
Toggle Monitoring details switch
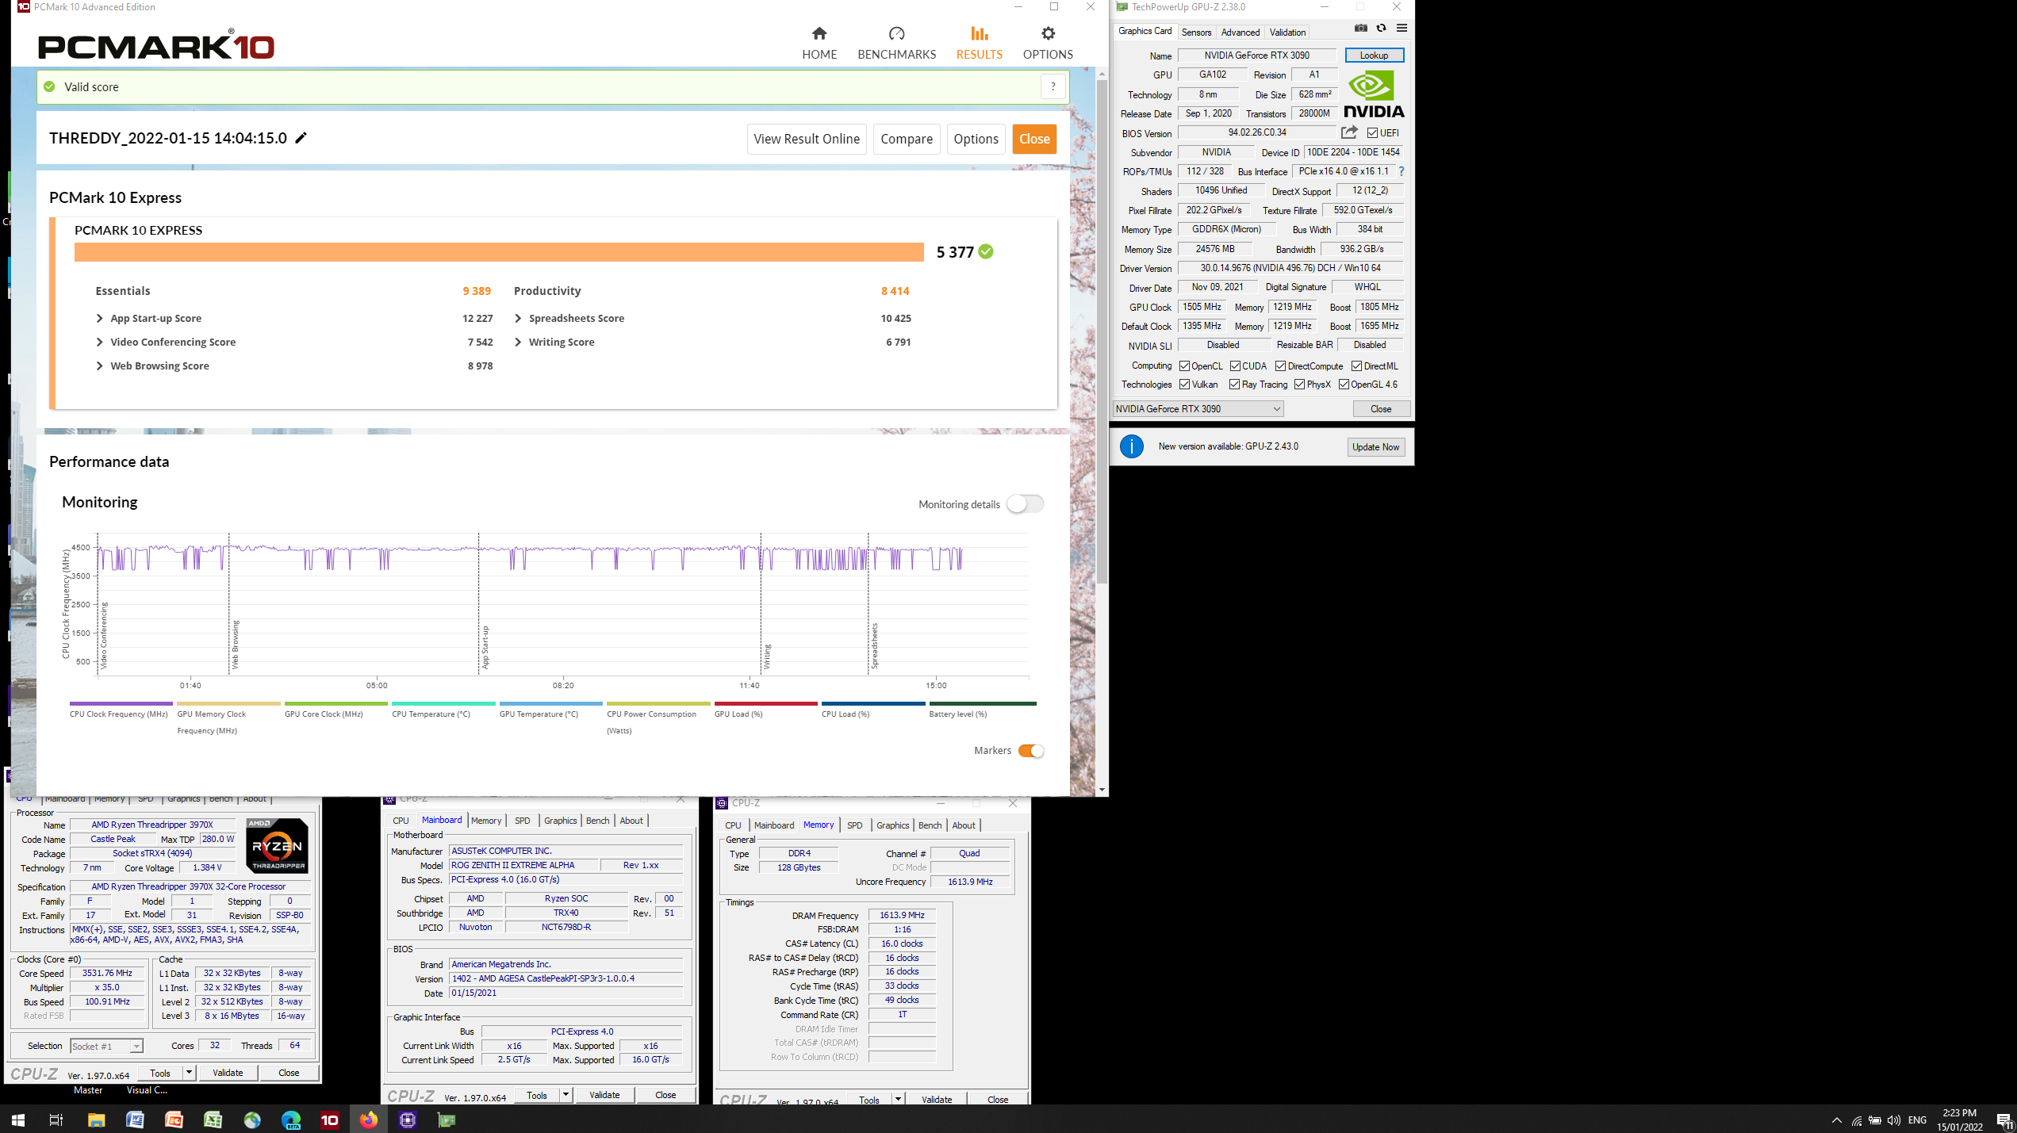[x=1025, y=504]
